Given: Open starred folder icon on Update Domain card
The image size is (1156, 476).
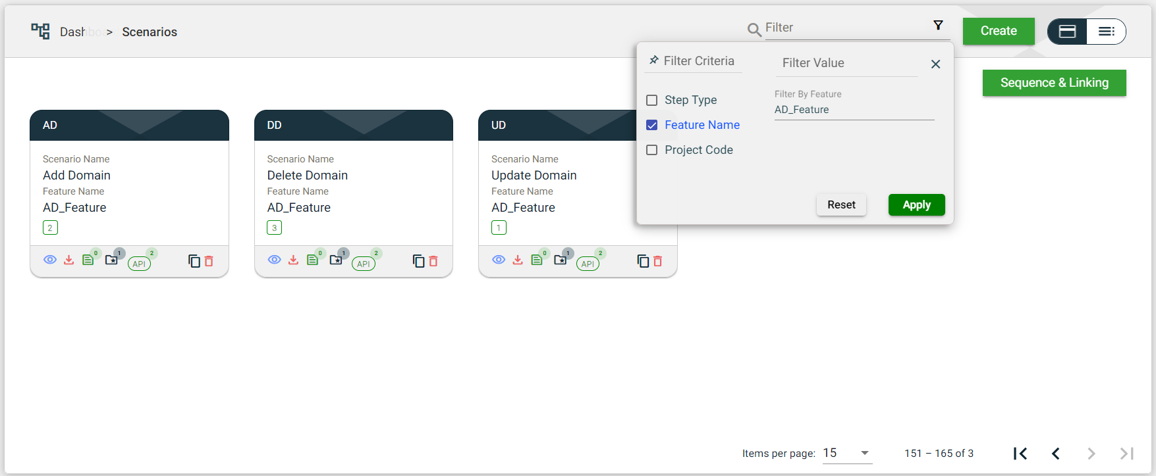Looking at the screenshot, I should pos(560,260).
